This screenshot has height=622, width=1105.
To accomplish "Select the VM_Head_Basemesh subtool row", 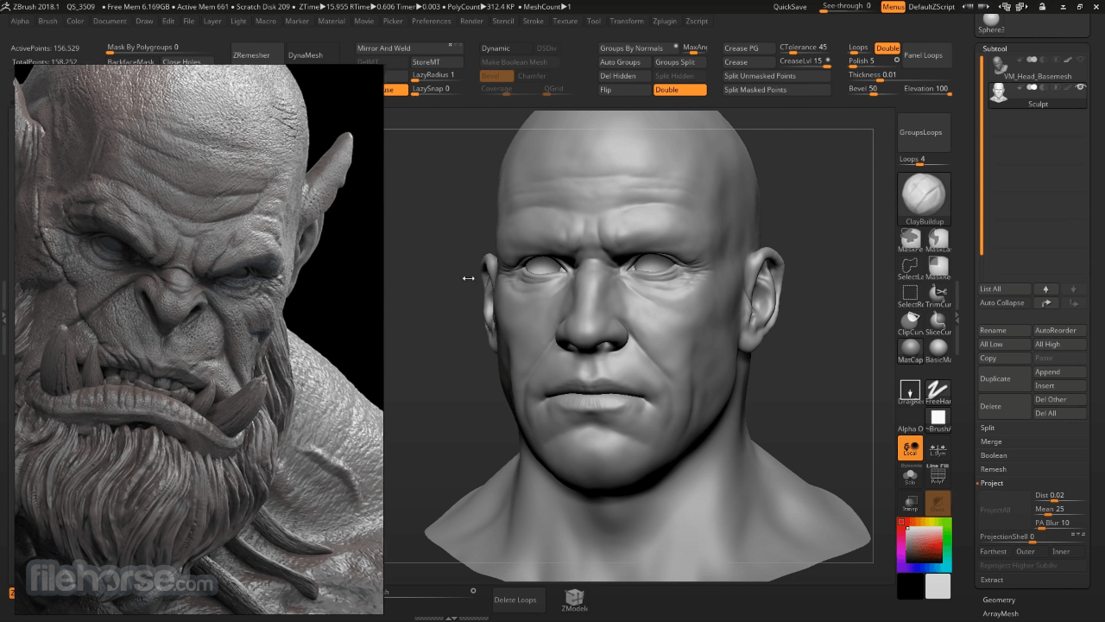I will coord(1037,67).
